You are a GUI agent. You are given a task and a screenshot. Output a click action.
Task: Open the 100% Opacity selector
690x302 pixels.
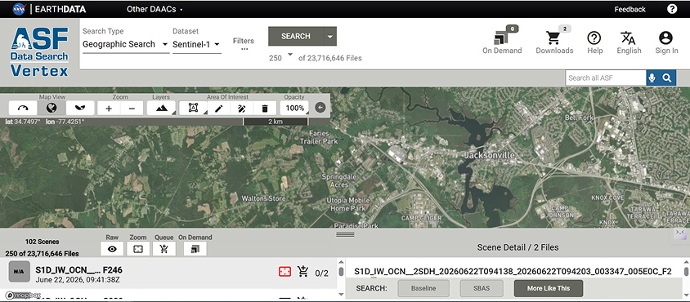tap(294, 108)
